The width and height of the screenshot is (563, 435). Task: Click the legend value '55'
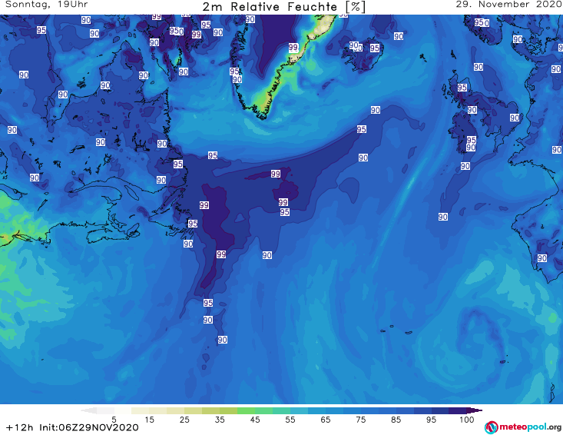pyautogui.click(x=290, y=420)
